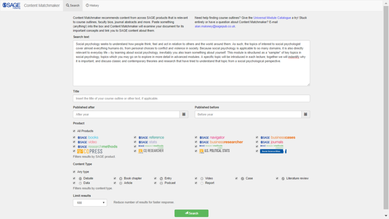Screen dimensions: 389x219
Task: Click the Podcast content type icon
Action: click(161, 183)
